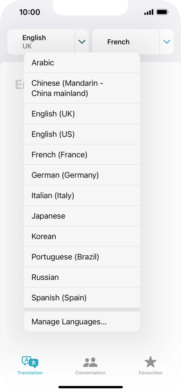Open Manage Languages... option
This screenshot has width=181, height=392.
82,322
